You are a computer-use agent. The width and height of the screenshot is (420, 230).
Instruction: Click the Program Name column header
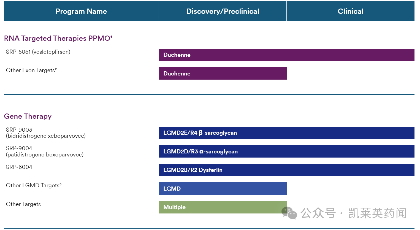pyautogui.click(x=81, y=11)
